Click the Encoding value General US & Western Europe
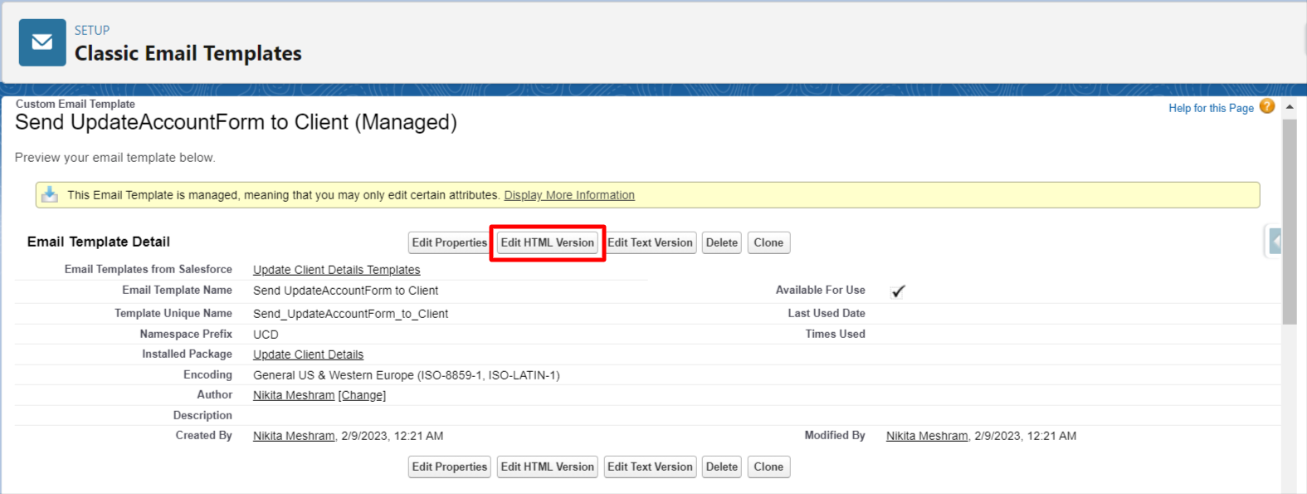The image size is (1307, 494). pyautogui.click(x=407, y=375)
